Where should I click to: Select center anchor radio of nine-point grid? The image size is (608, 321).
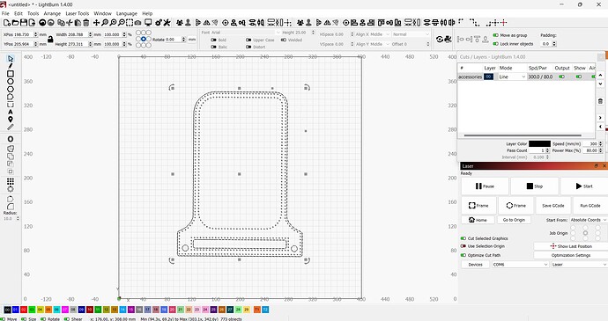tap(144, 39)
